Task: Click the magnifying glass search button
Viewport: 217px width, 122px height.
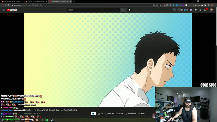Action: click(123, 10)
